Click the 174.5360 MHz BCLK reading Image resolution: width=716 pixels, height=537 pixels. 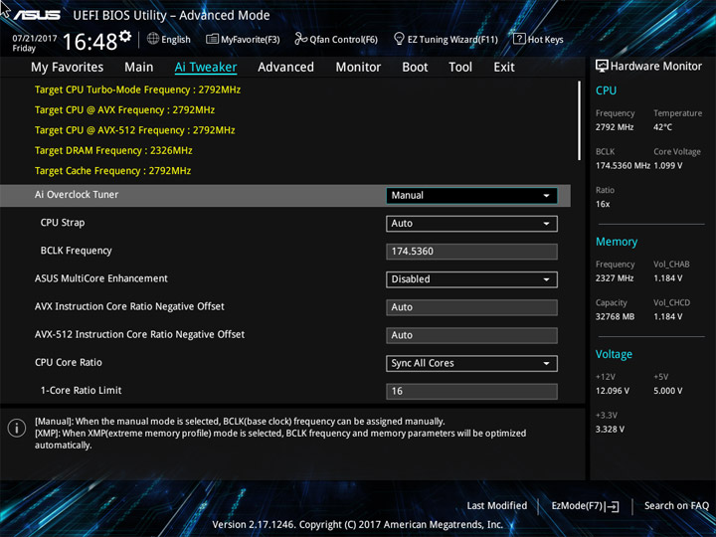pyautogui.click(x=623, y=166)
